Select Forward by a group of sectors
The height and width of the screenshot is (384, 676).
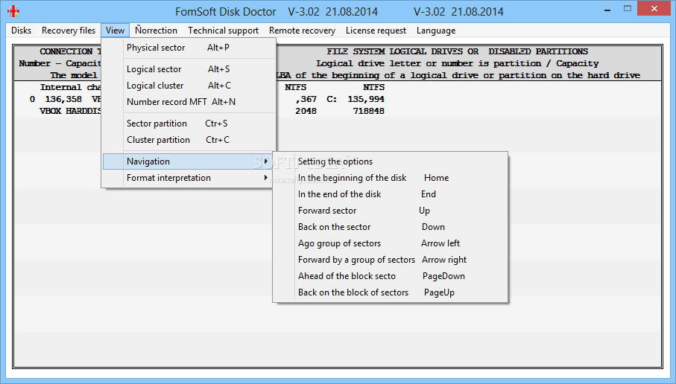pyautogui.click(x=391, y=260)
